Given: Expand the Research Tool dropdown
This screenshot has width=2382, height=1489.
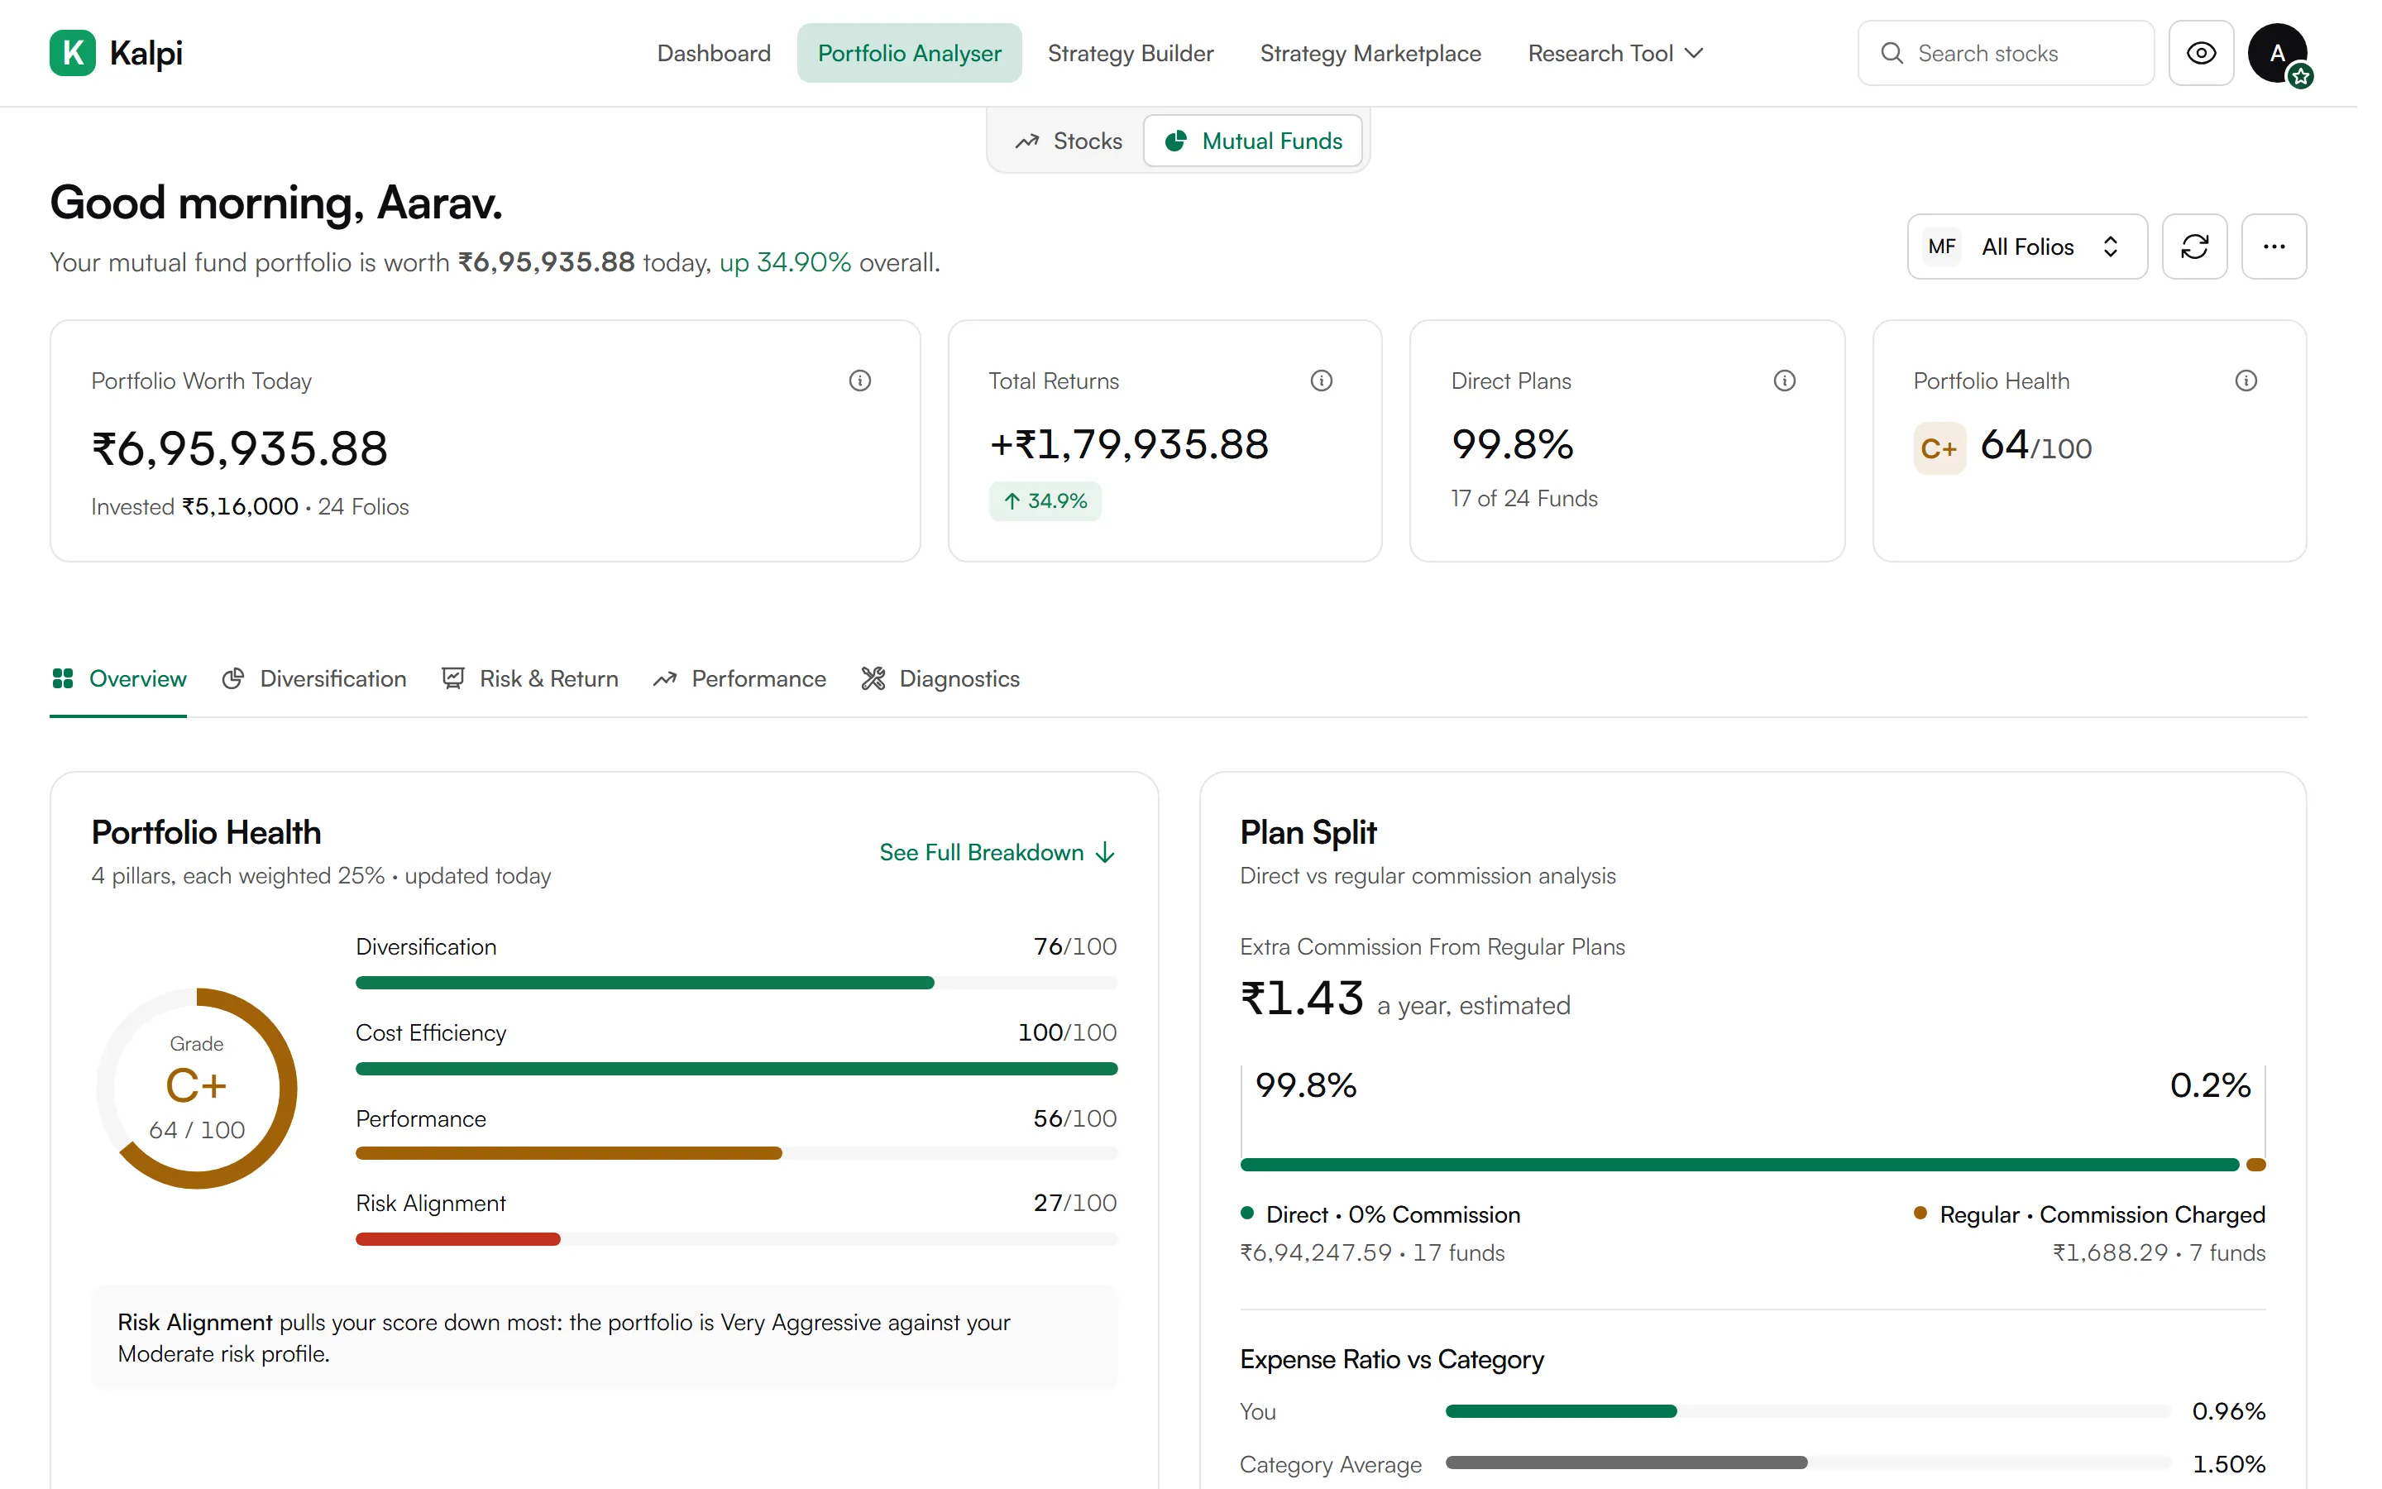Looking at the screenshot, I should tap(1615, 53).
